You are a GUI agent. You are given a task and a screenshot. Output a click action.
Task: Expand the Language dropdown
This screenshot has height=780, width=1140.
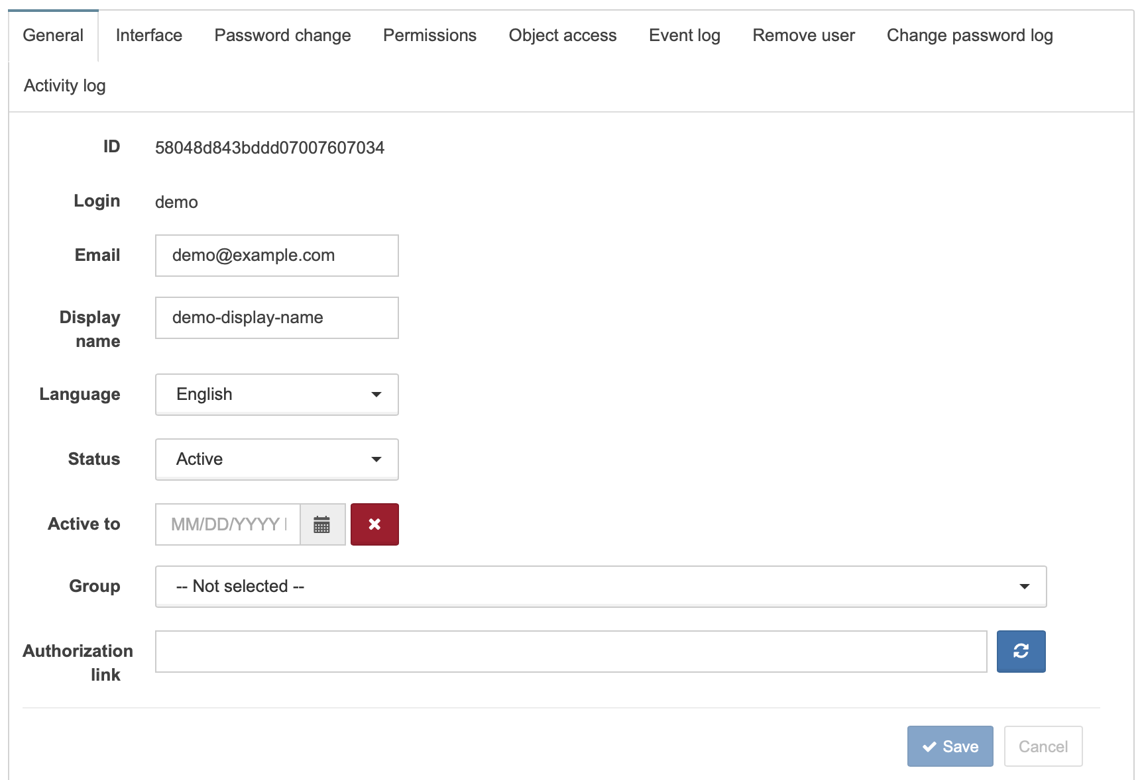[277, 395]
